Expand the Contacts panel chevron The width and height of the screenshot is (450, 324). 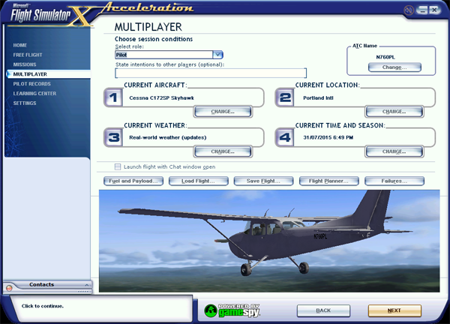point(87,285)
